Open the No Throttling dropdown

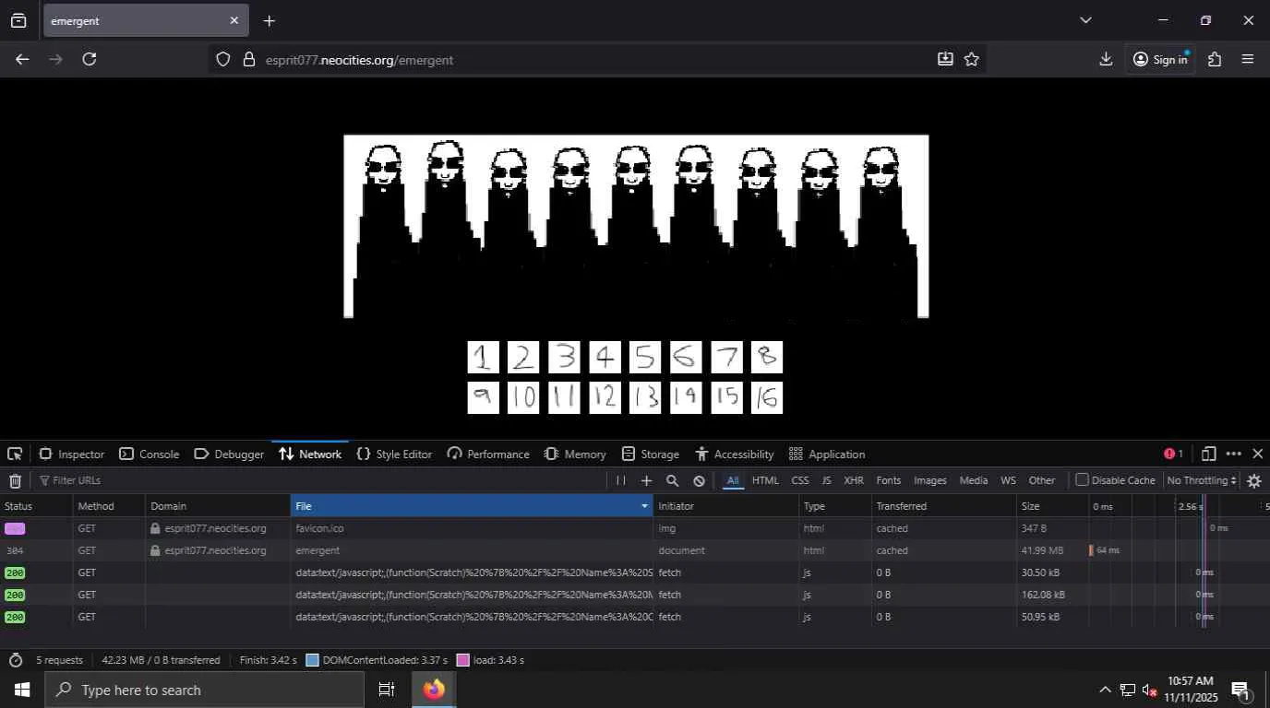[x=1201, y=480]
